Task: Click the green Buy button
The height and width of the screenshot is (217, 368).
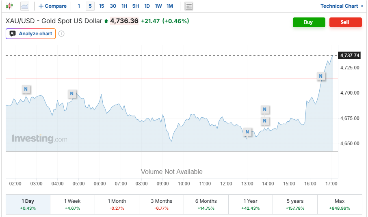Action: click(309, 22)
